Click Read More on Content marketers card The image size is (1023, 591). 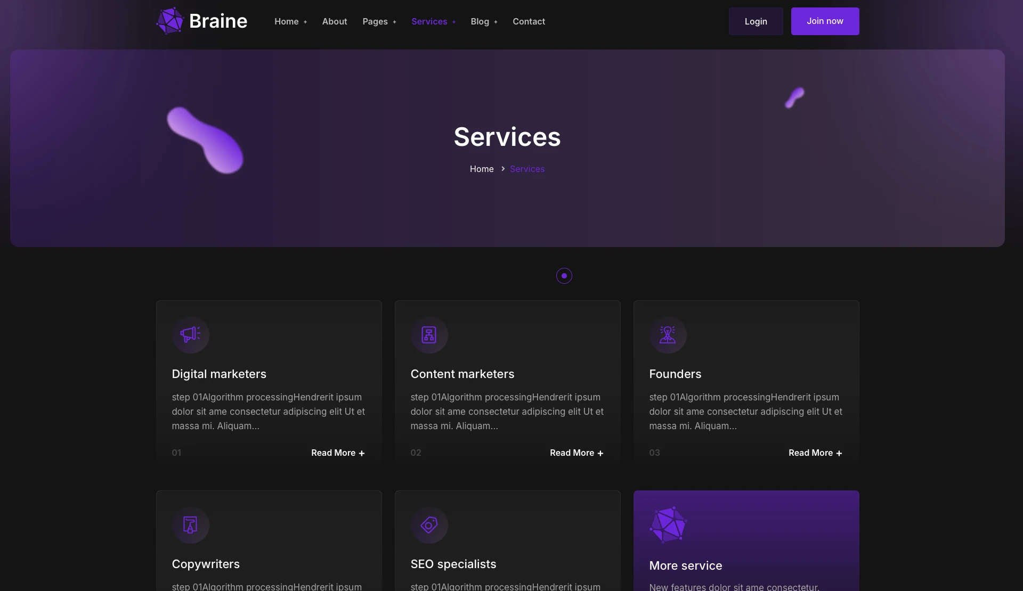[572, 453]
